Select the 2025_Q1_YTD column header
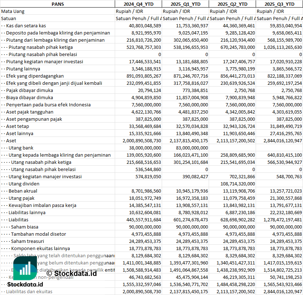 coord(185,4)
